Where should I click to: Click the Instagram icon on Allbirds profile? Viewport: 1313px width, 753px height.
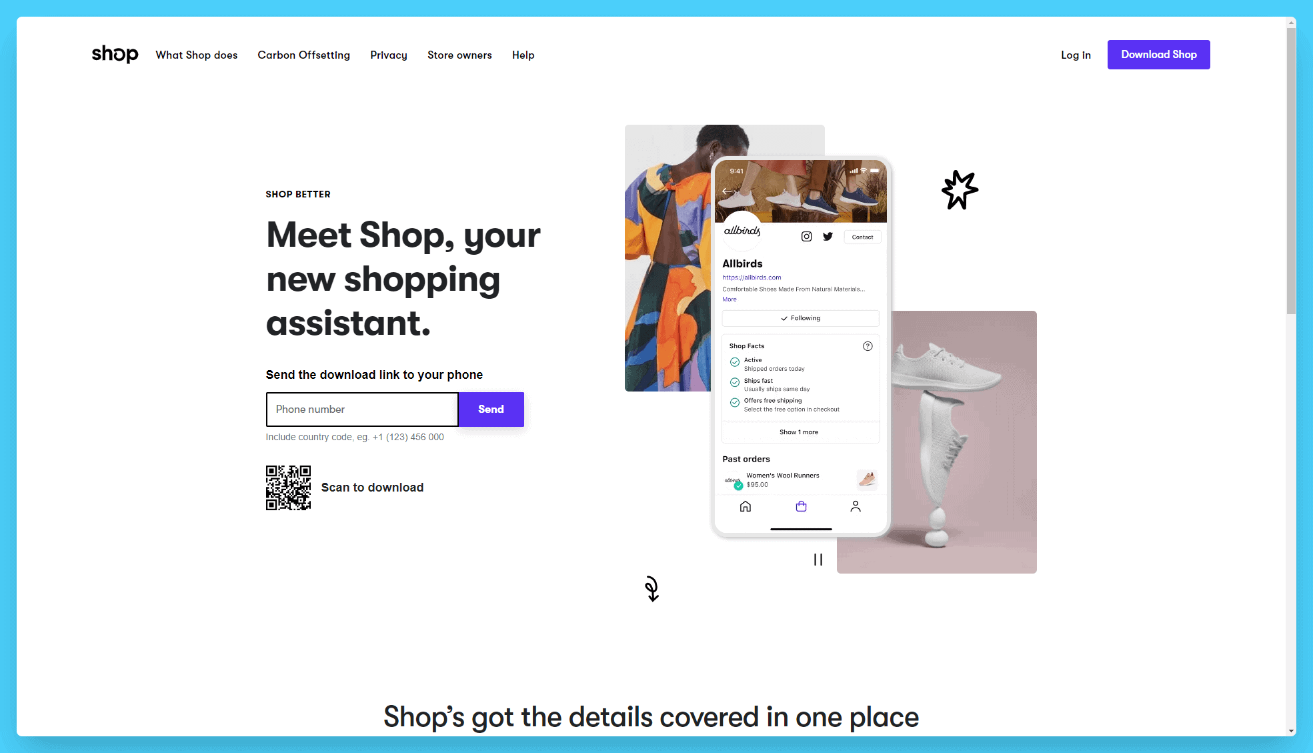(x=806, y=236)
